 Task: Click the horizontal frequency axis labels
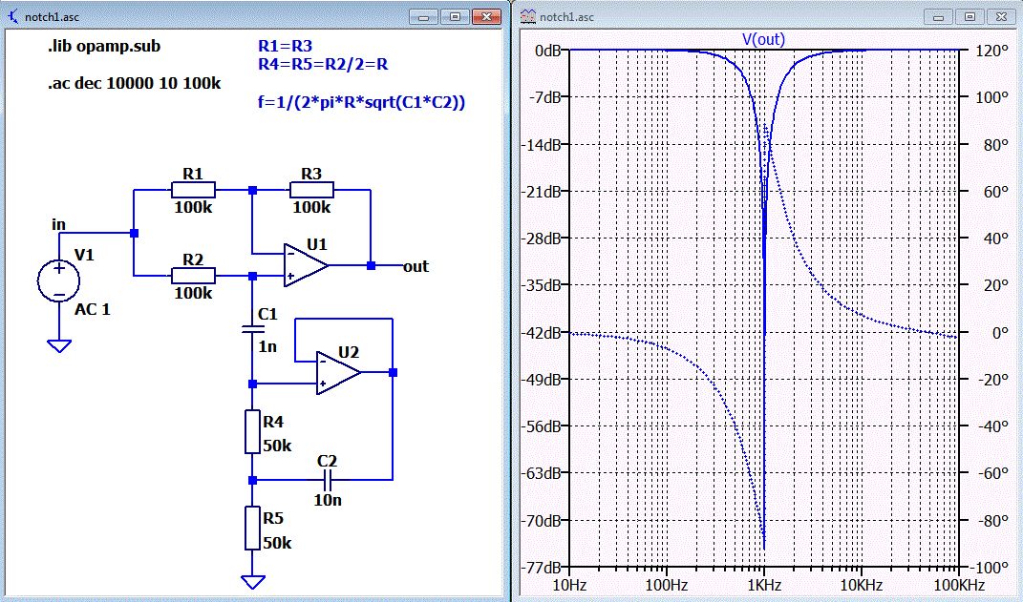point(764,583)
